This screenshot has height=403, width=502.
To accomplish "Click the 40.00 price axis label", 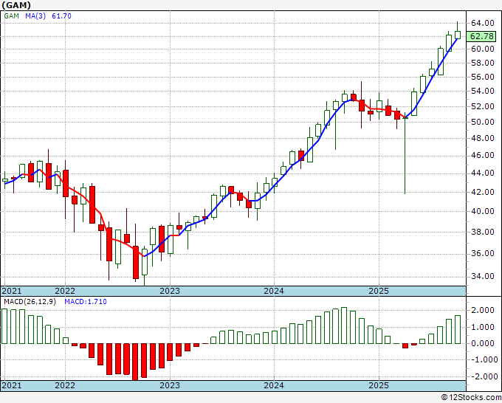I will (483, 211).
